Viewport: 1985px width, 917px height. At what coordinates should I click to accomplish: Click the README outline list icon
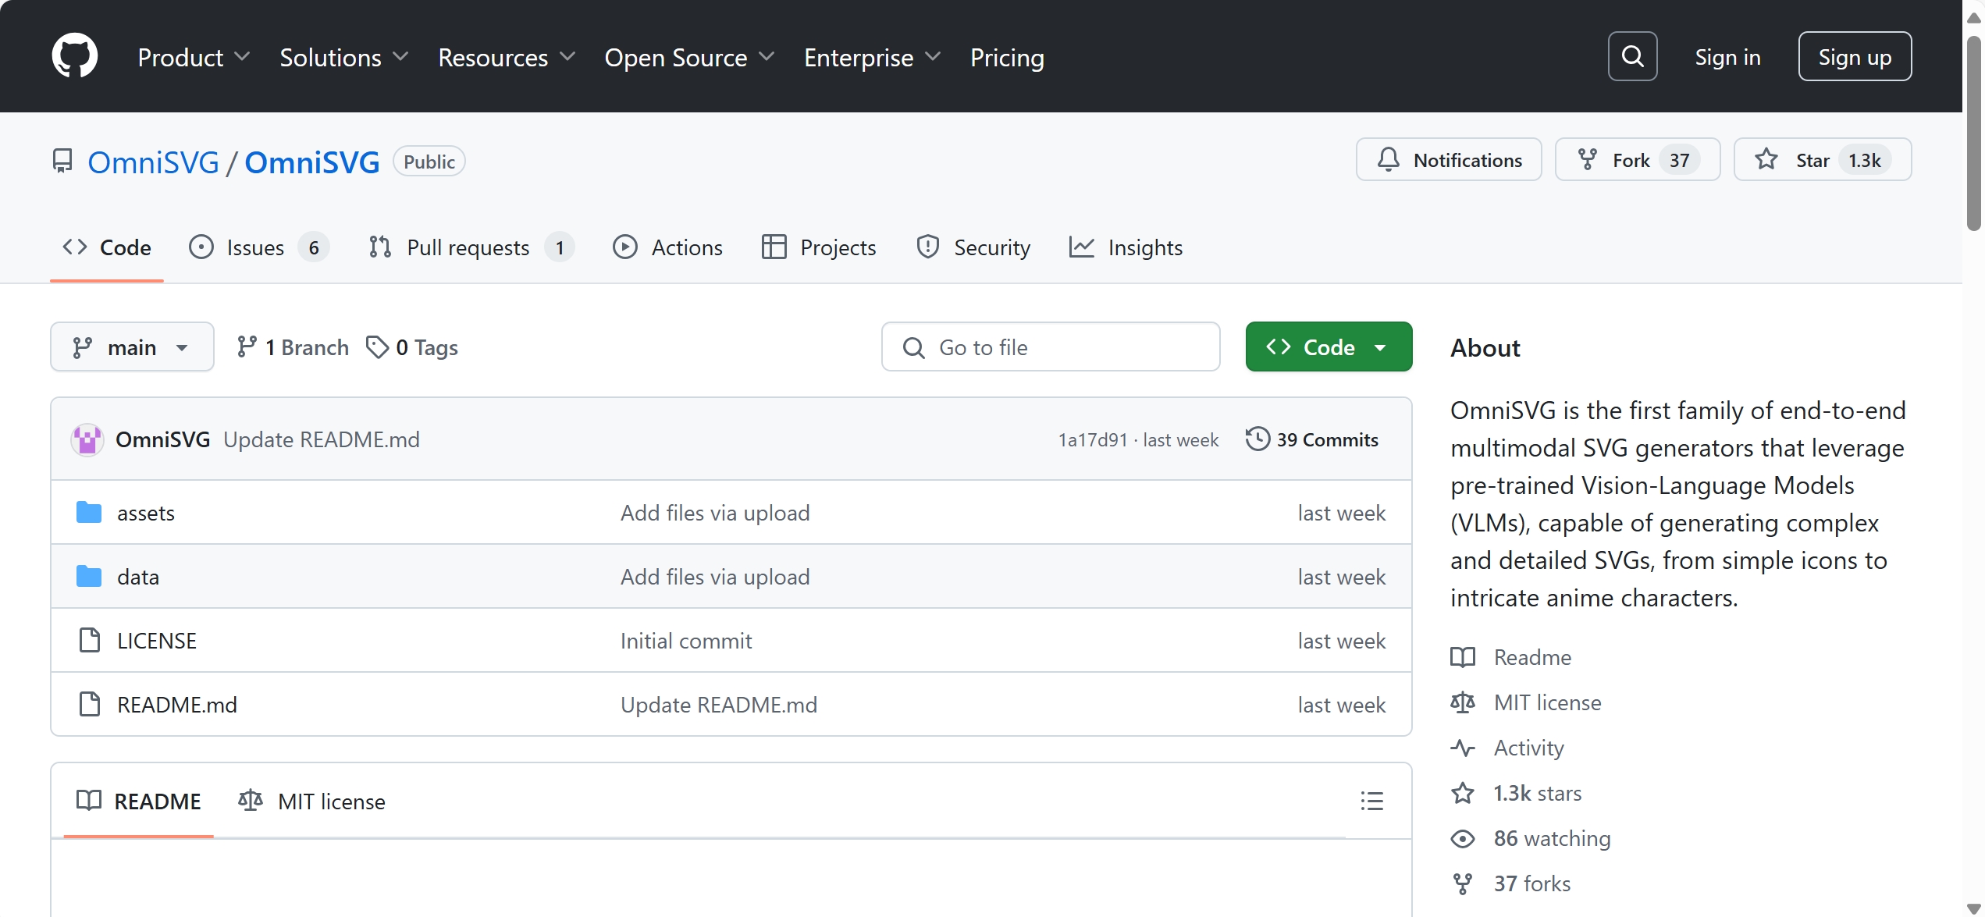tap(1371, 801)
